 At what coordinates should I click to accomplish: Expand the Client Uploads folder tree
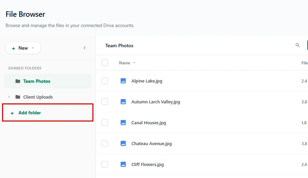pyautogui.click(x=9, y=97)
